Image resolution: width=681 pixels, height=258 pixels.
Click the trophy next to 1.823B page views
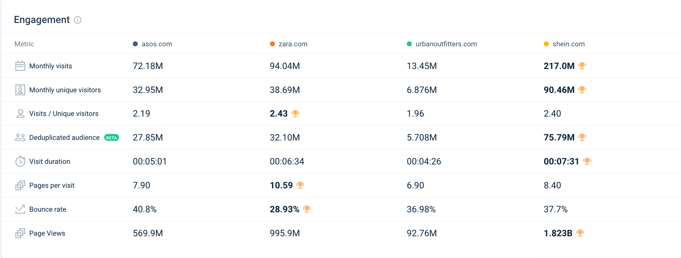(580, 233)
